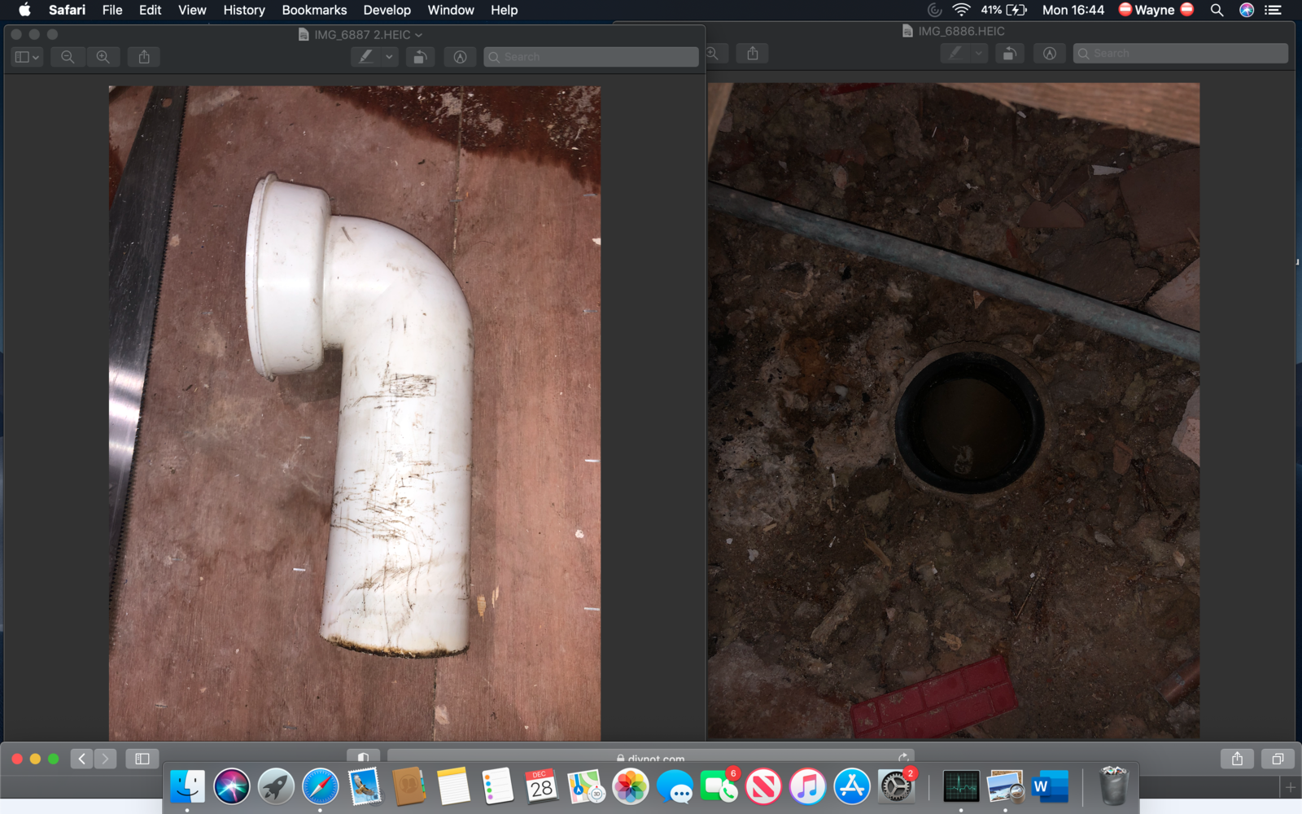
Task: Click share button in IMG_6887 2.HEIC window
Action: [x=144, y=57]
